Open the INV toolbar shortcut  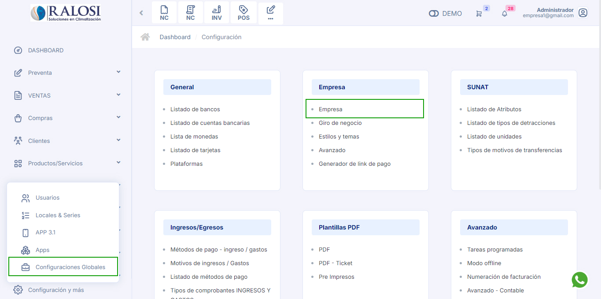(217, 13)
